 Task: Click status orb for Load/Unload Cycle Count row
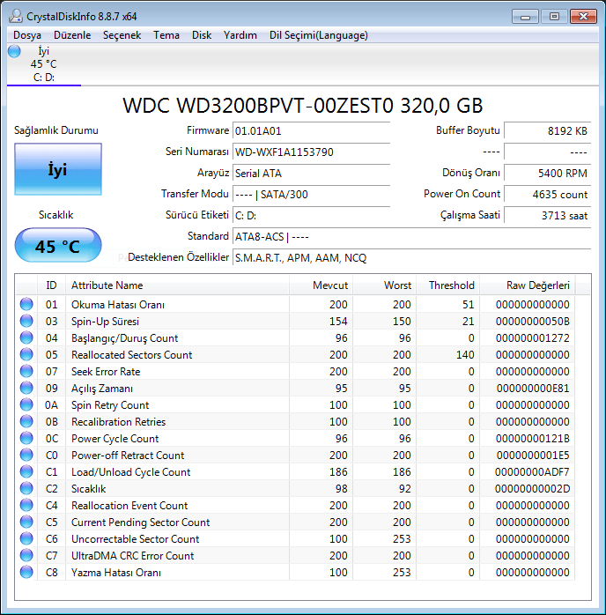pyautogui.click(x=26, y=471)
